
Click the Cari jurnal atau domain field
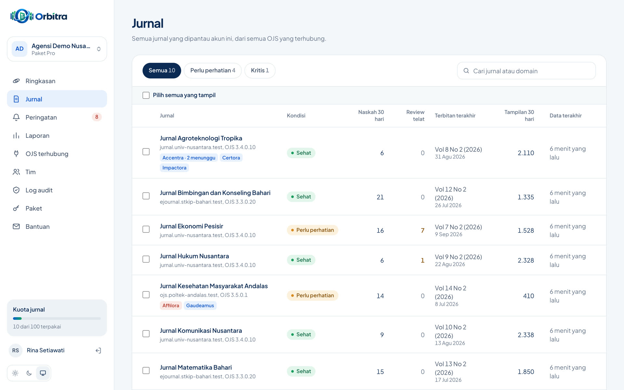point(526,71)
